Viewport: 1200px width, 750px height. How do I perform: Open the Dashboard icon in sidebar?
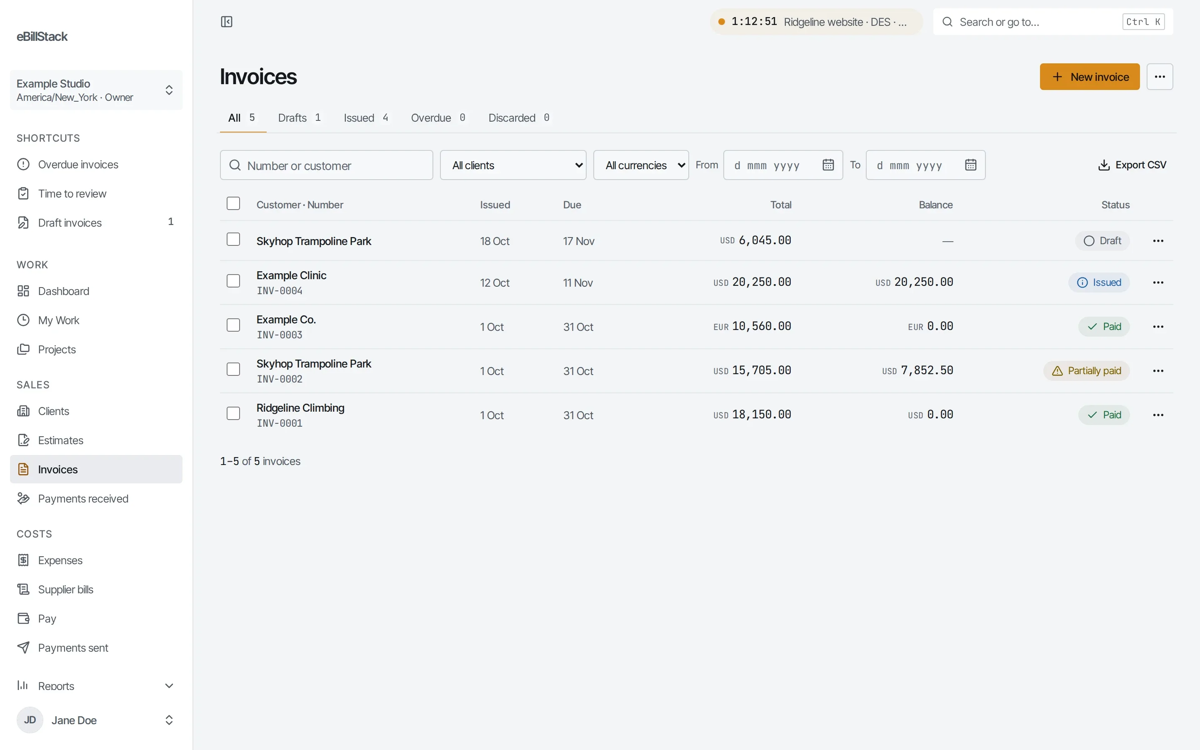tap(23, 291)
